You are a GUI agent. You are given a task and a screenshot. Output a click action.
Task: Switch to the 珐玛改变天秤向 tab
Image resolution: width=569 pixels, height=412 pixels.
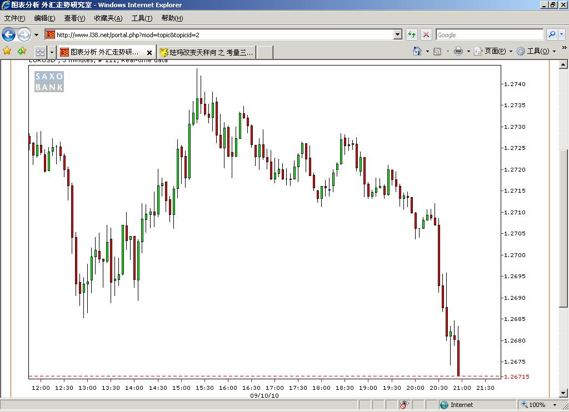(x=207, y=53)
